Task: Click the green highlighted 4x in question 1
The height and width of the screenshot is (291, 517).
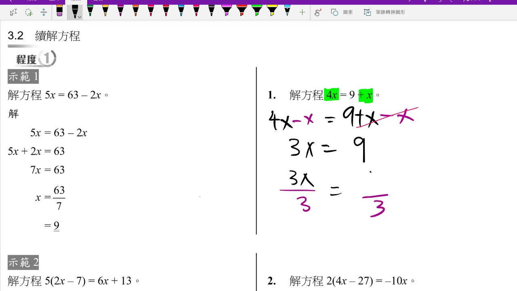Action: pyautogui.click(x=332, y=95)
